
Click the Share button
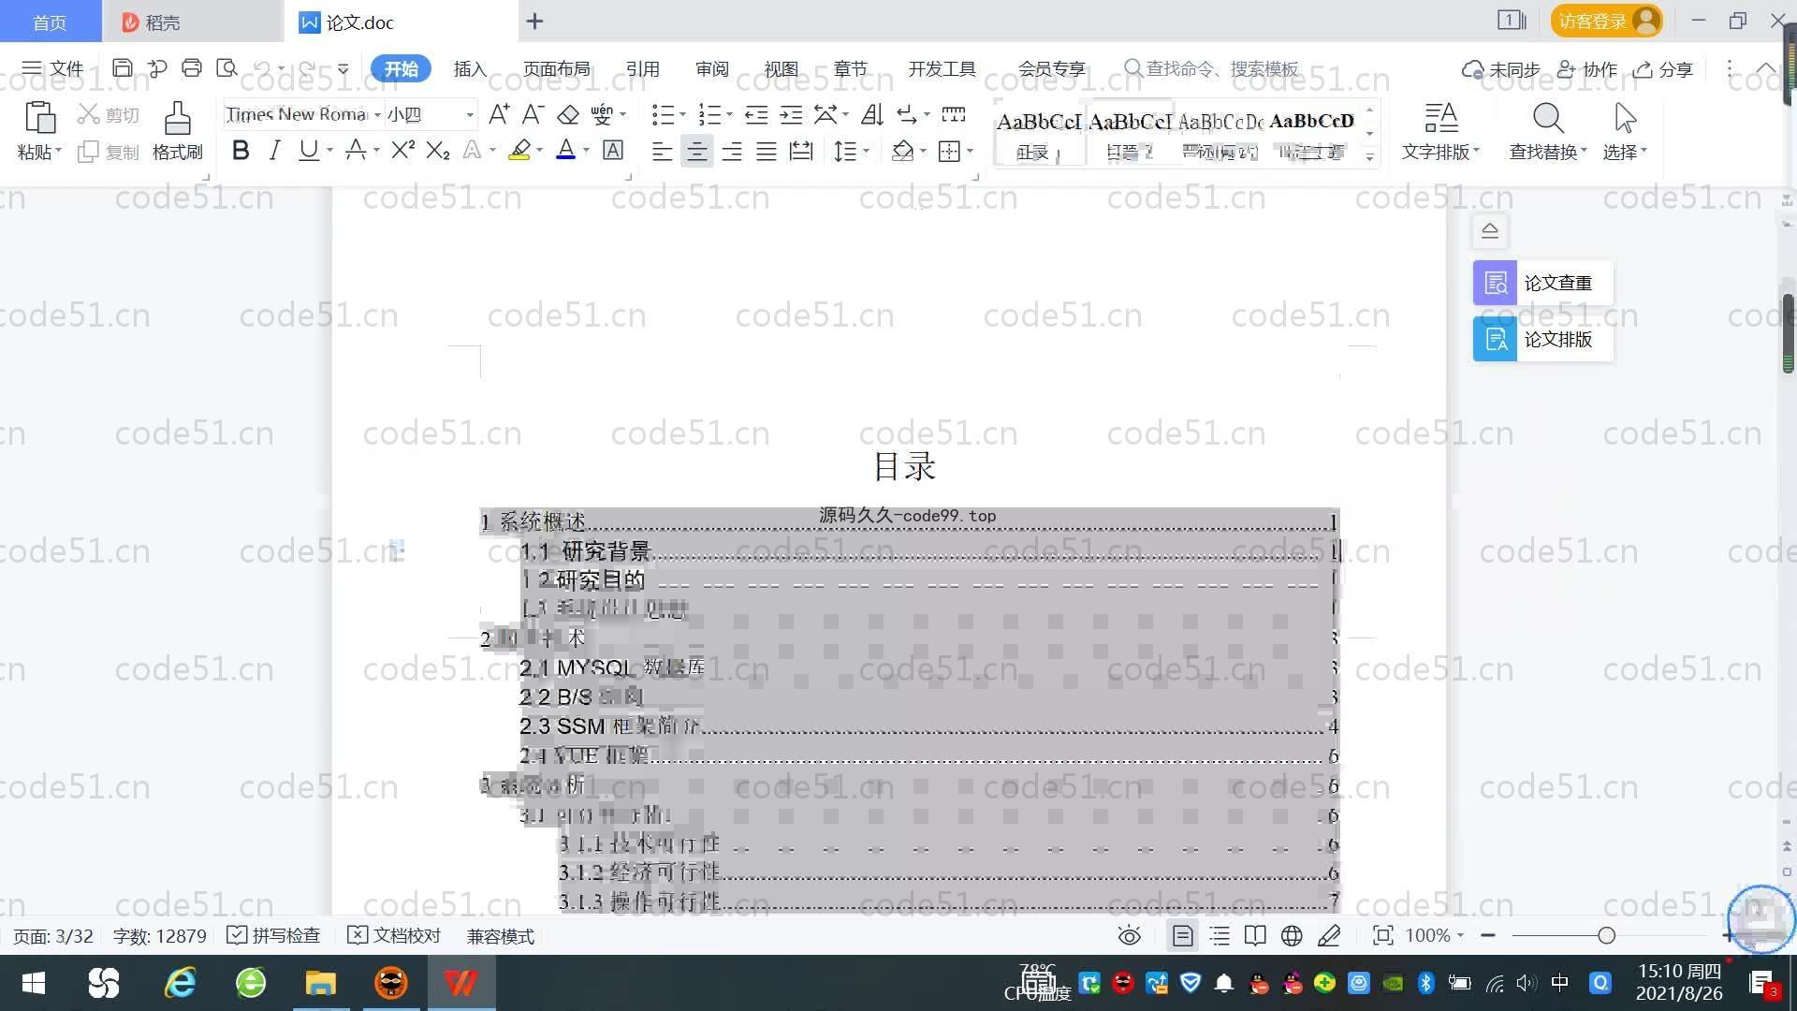pyautogui.click(x=1663, y=69)
